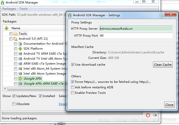
Task: Check Intel x86 Atom System Image checkbox
Action: tap(16, 74)
